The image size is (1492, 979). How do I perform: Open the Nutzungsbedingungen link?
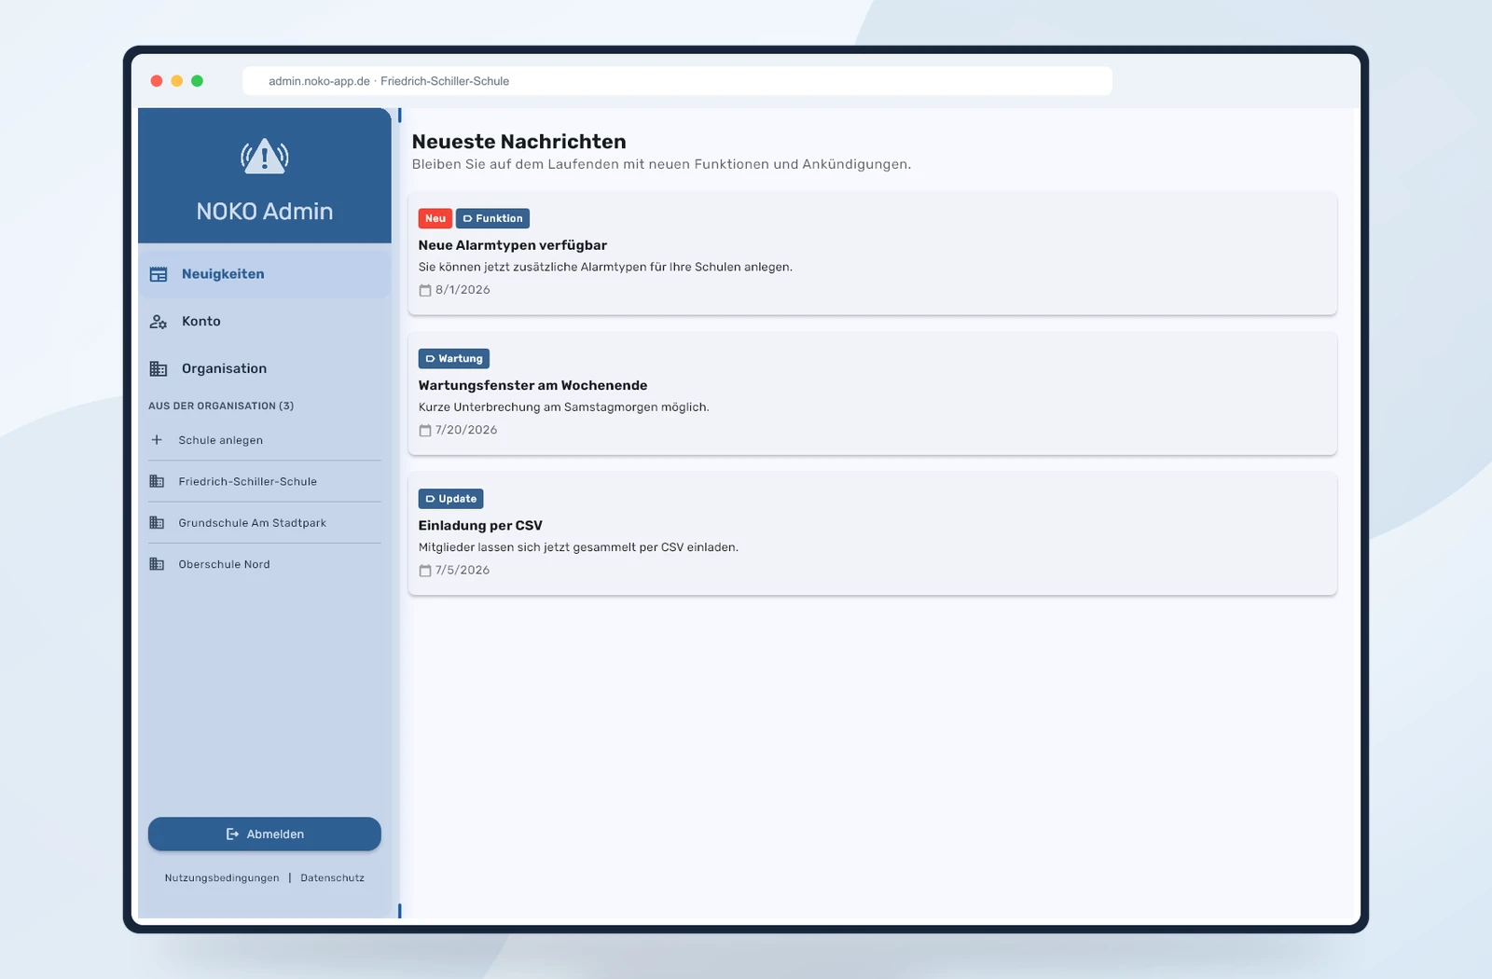pos(222,878)
